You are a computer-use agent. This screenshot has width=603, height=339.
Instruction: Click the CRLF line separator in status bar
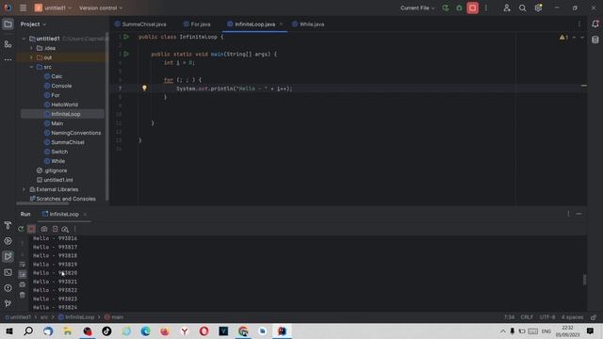[527, 317]
